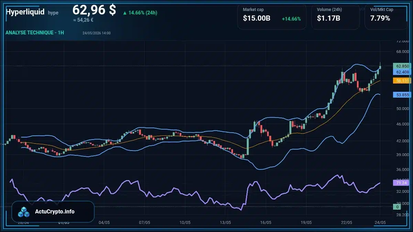Open the ActuCrypto.info link

point(55,212)
